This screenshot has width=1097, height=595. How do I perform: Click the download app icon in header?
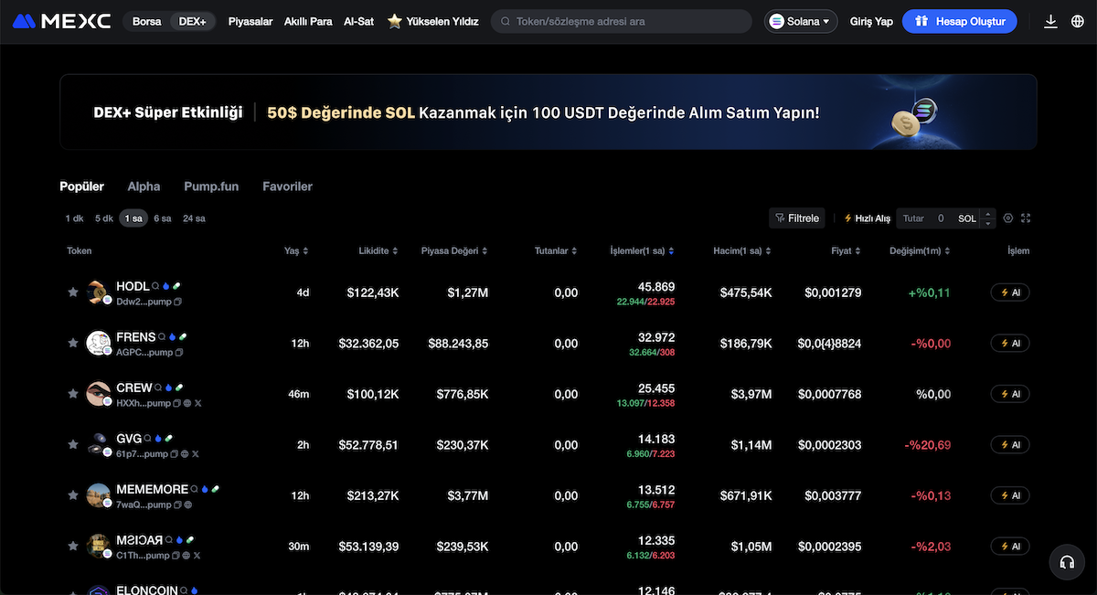click(1051, 21)
